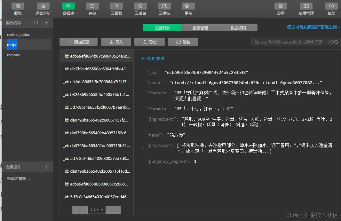Screen dimensions: 341x221
Task: Open the 帮助 help panel
Action: pyautogui.click(x=331, y=9)
